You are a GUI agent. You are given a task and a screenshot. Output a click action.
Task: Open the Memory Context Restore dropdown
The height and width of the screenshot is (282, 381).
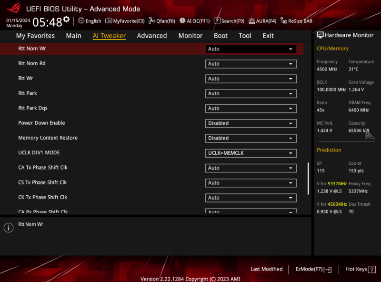tap(251, 138)
